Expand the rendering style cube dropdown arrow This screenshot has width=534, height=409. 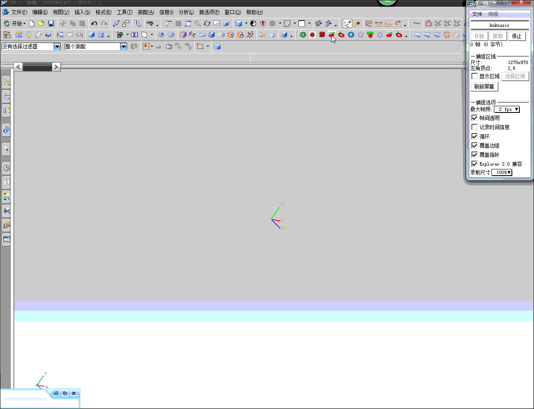(246, 23)
